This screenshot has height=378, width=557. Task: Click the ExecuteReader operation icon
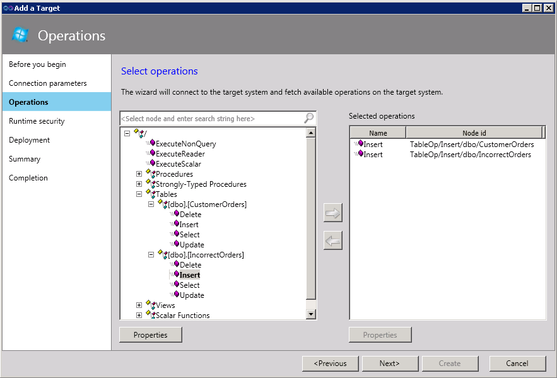[x=152, y=153]
